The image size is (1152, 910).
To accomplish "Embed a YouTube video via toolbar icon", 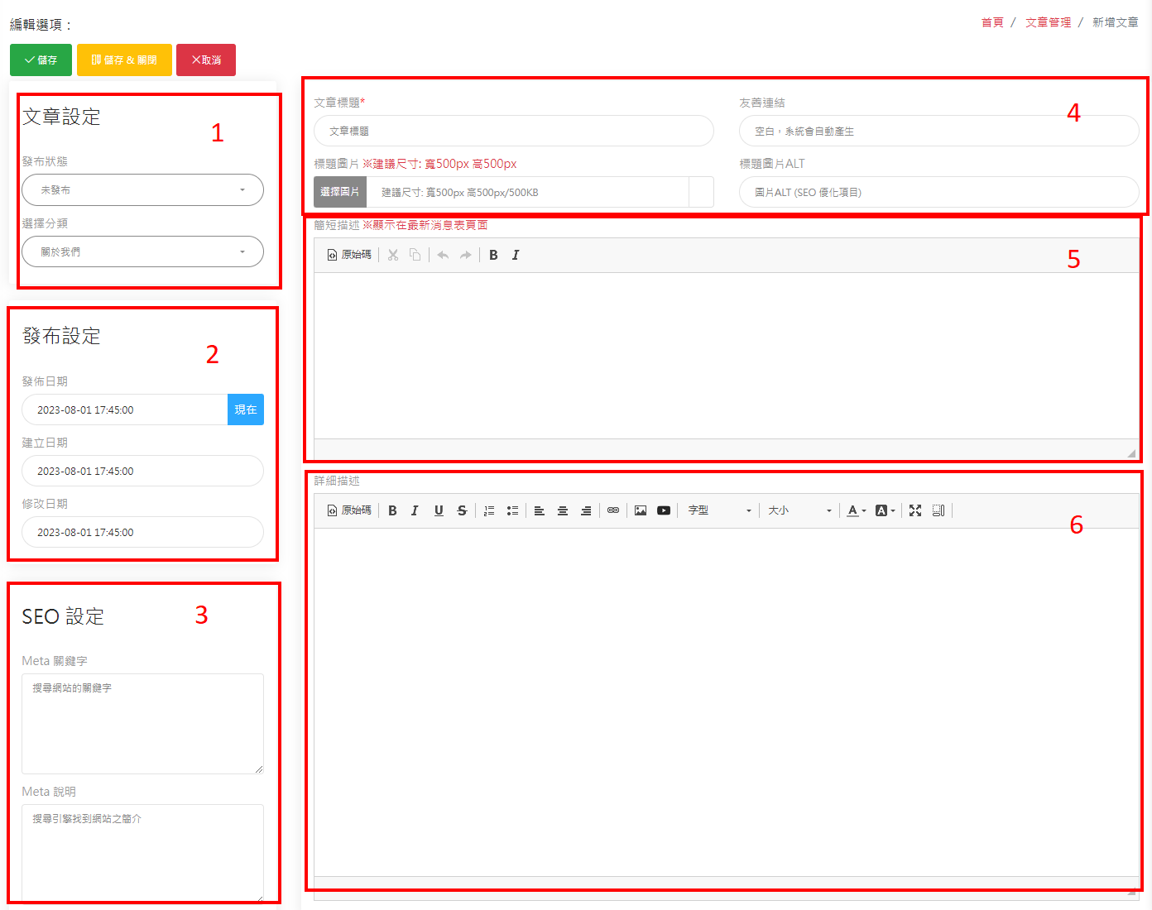I will (x=664, y=510).
